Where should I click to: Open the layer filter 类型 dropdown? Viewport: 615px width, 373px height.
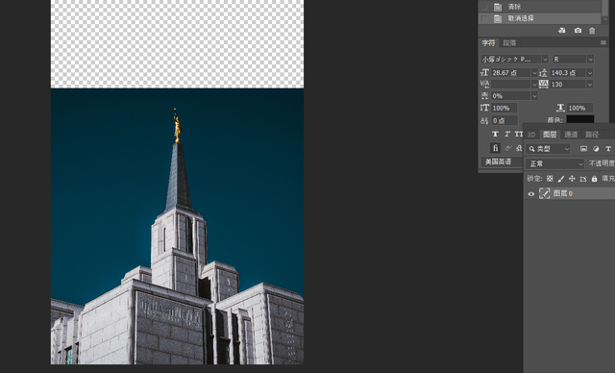tap(548, 149)
